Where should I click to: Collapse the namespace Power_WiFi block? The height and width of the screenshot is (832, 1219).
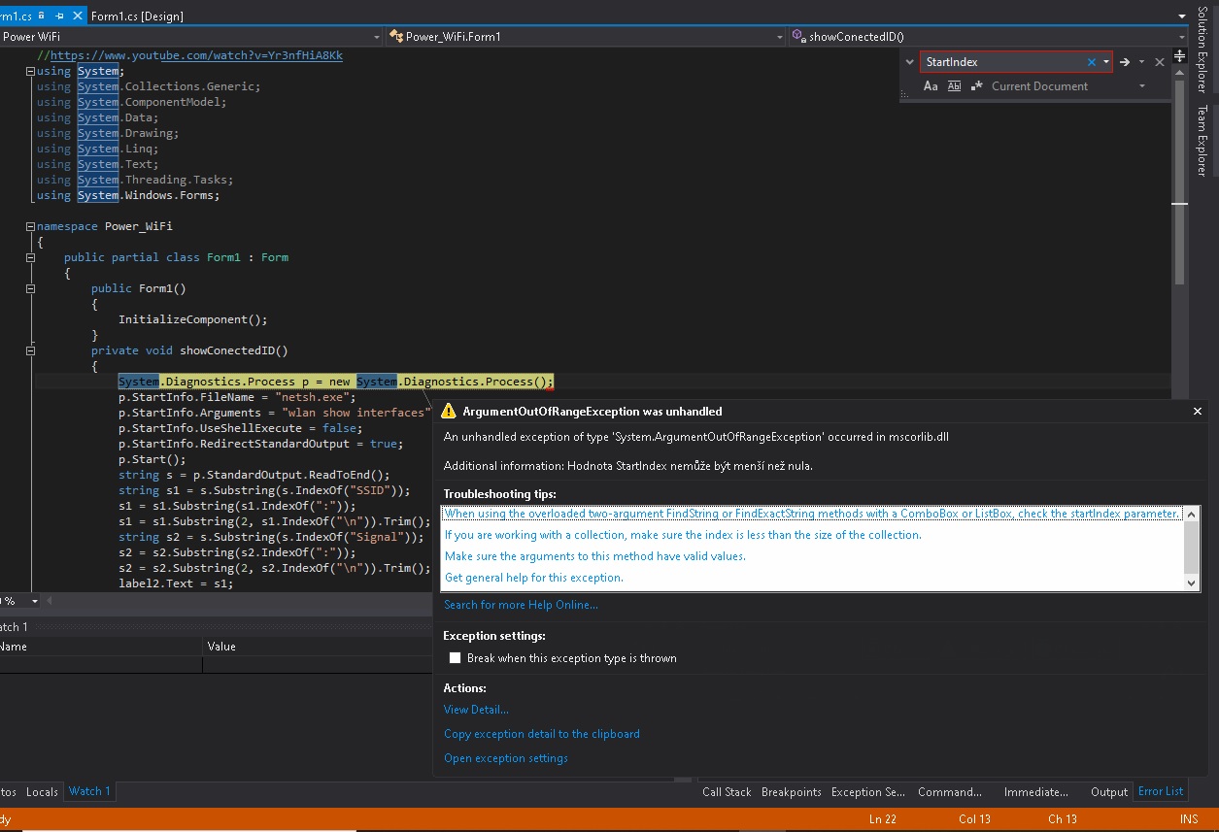30,226
